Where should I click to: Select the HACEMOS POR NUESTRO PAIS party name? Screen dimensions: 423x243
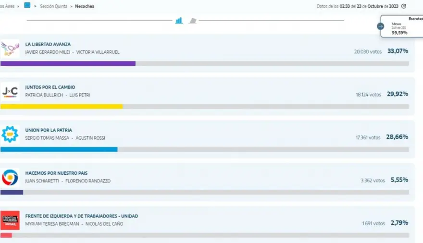point(56,173)
